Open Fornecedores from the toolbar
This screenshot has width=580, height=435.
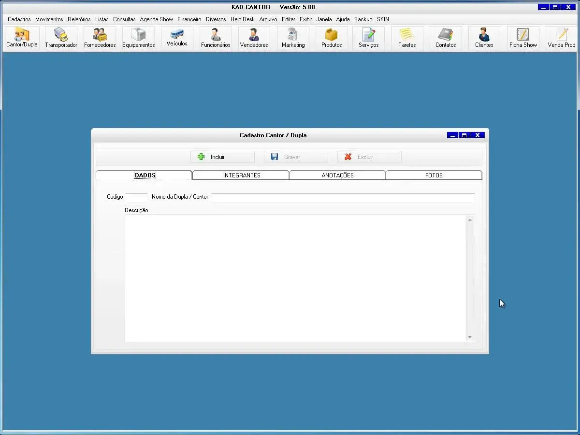[100, 38]
